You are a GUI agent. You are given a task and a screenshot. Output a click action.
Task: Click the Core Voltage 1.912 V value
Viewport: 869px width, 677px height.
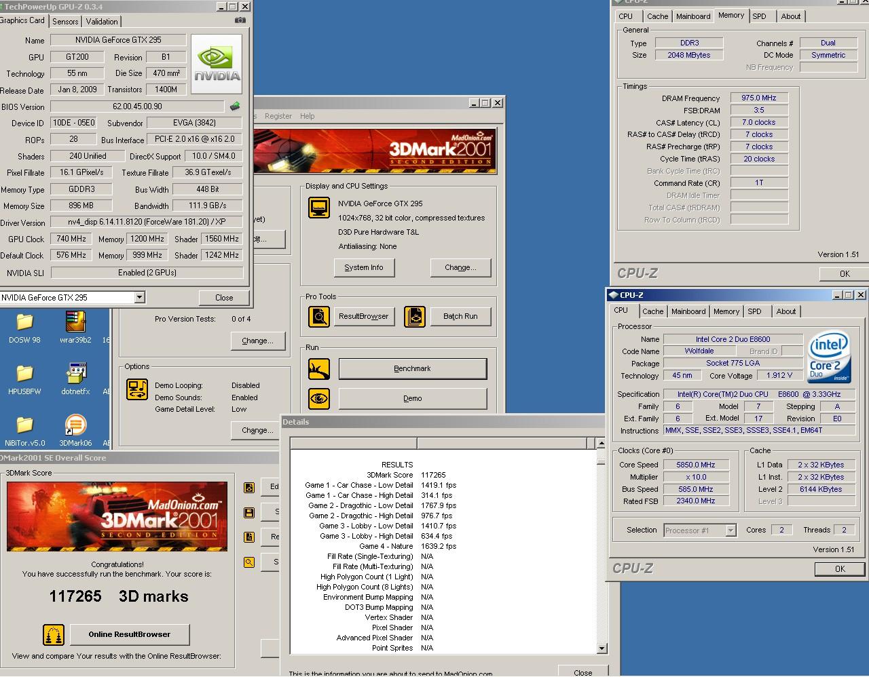[779, 376]
